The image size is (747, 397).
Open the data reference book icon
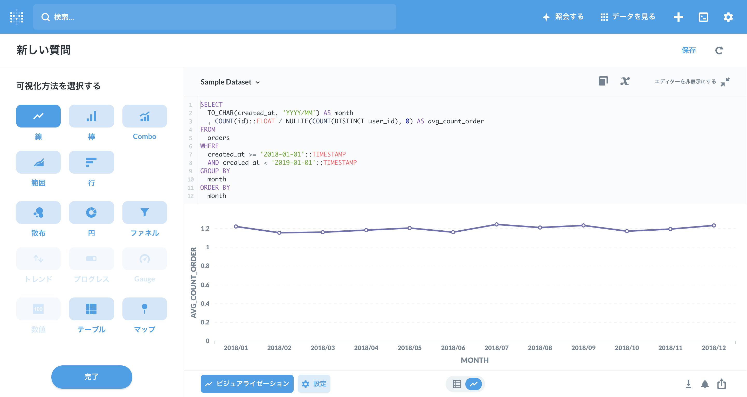click(x=603, y=81)
